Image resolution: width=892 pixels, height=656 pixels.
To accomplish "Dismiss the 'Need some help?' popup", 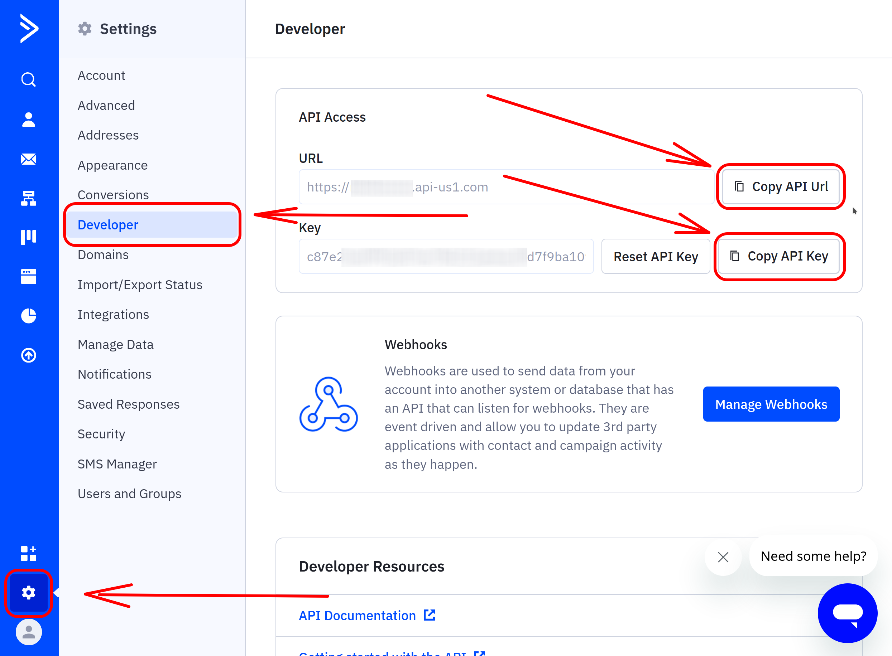I will pos(723,557).
